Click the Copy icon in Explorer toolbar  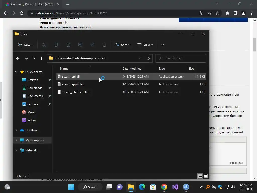click(x=56, y=45)
